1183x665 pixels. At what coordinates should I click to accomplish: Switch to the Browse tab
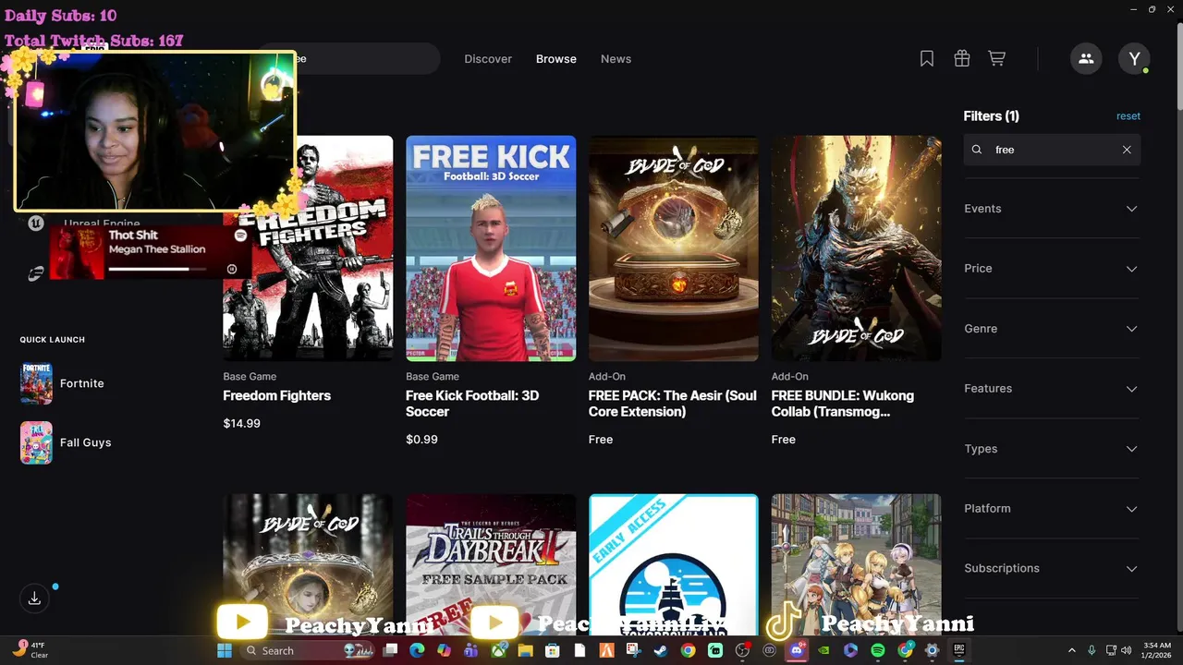(556, 58)
